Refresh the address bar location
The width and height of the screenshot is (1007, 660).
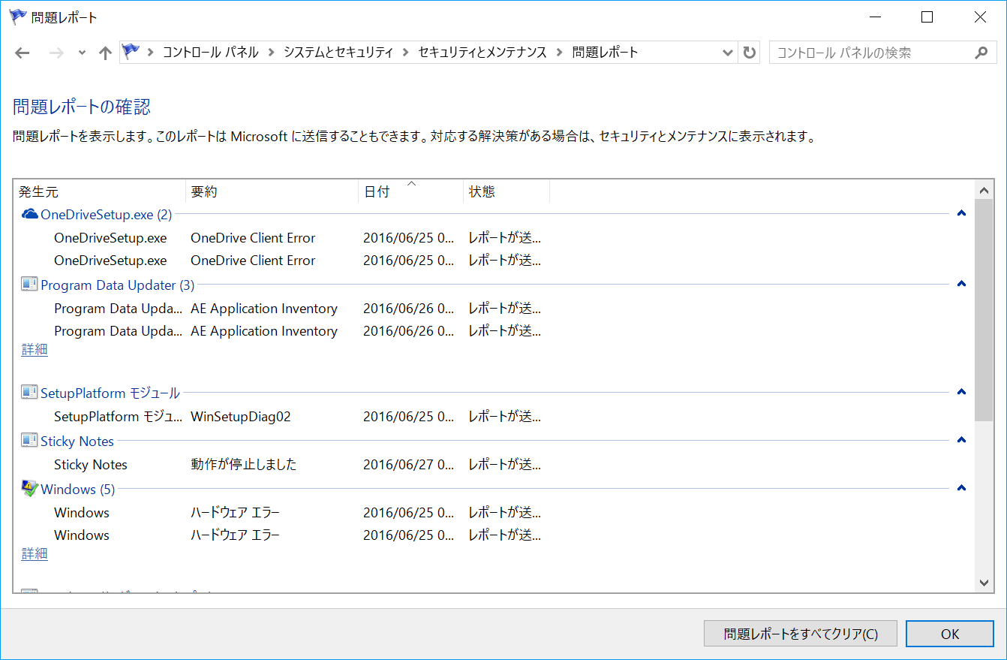tap(749, 53)
